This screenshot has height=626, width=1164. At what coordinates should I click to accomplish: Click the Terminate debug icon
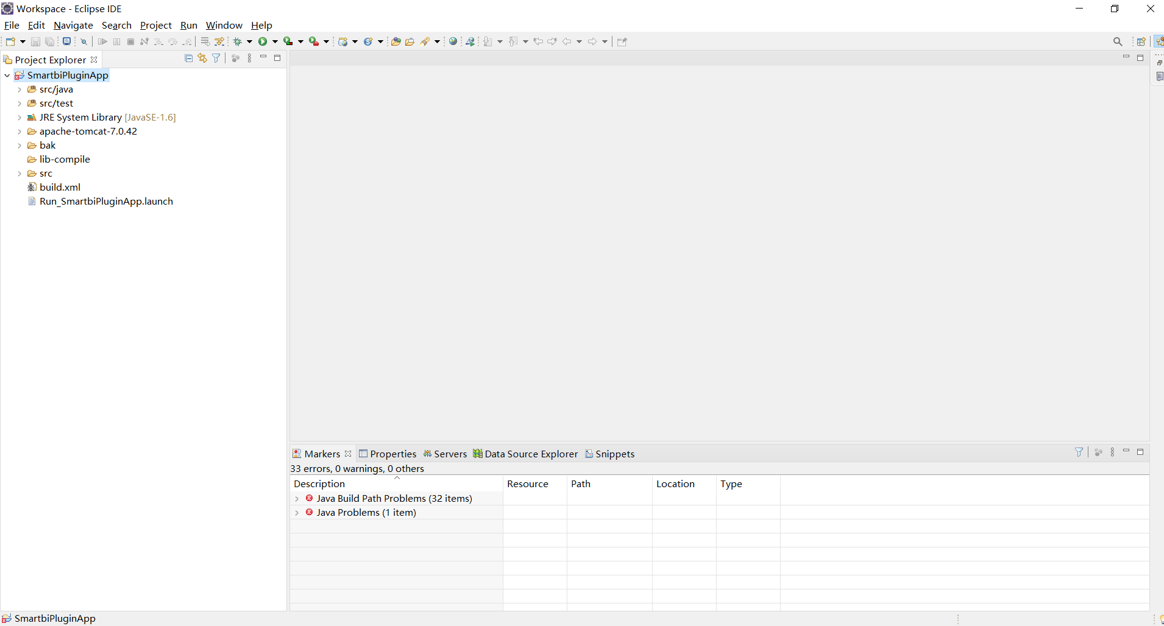pyautogui.click(x=130, y=41)
